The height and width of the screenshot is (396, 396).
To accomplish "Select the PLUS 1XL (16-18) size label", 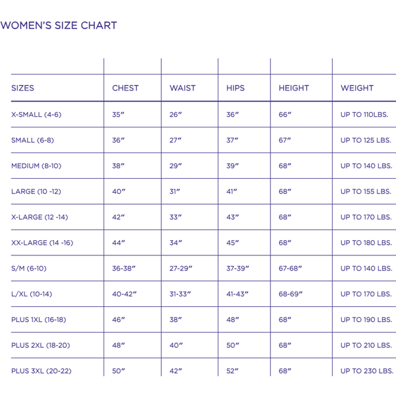I will pos(39,319).
